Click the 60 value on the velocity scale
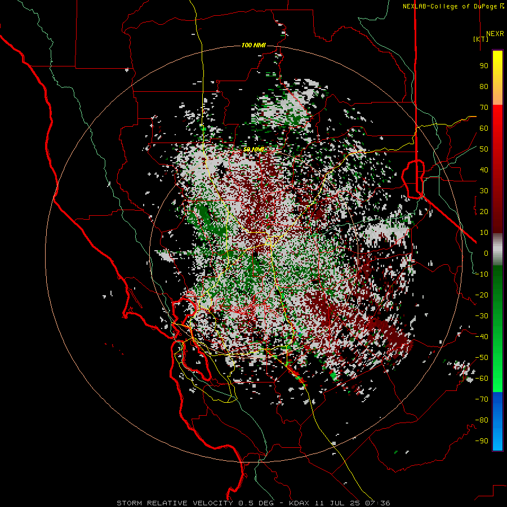The height and width of the screenshot is (507, 507). pyautogui.click(x=484, y=128)
